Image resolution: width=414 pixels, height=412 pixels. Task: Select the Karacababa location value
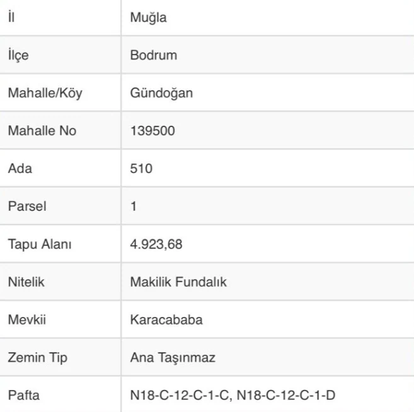click(x=166, y=320)
